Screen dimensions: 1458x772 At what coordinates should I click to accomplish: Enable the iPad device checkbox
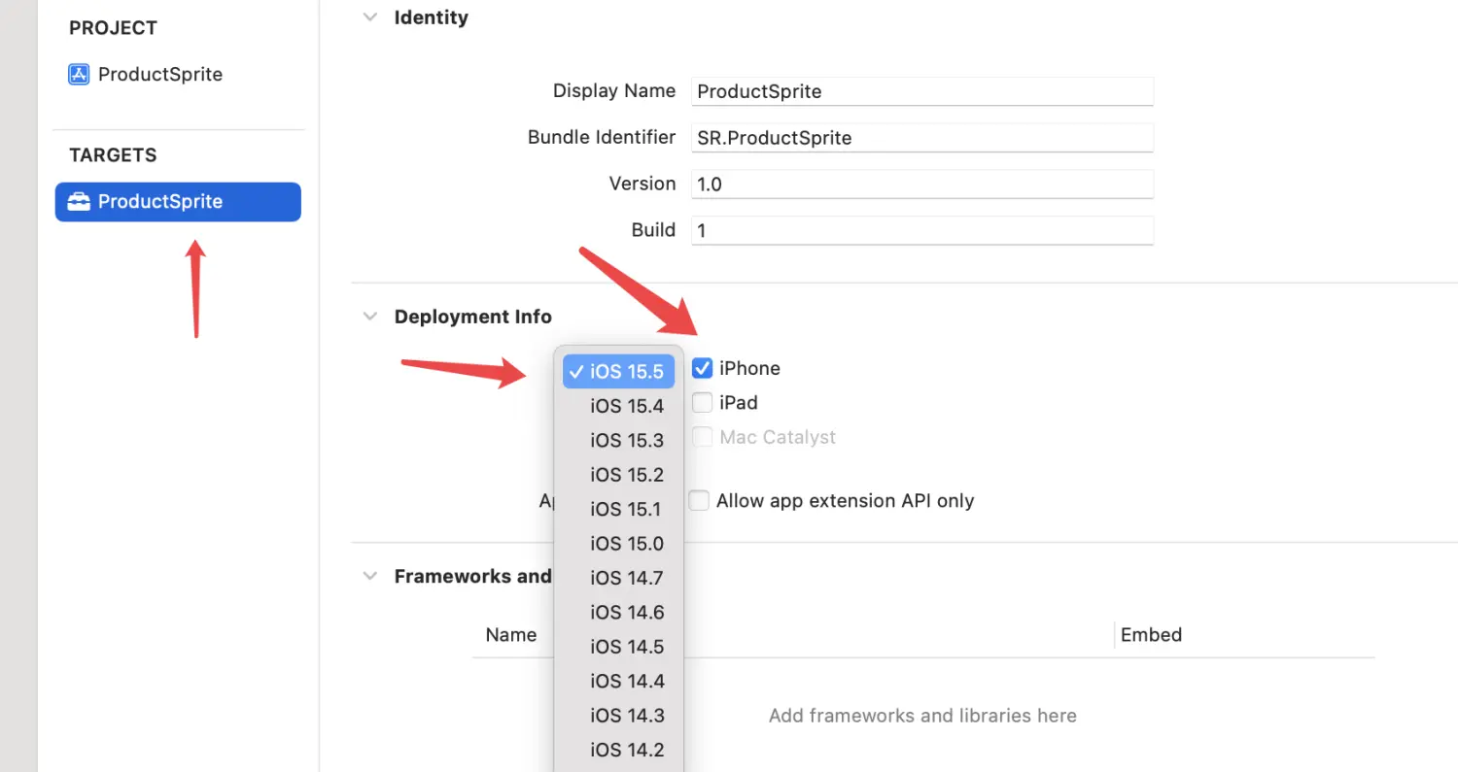click(702, 402)
